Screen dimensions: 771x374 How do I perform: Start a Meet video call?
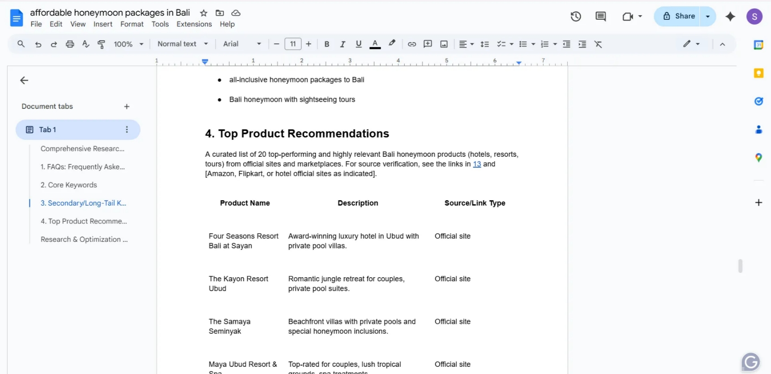[628, 17]
